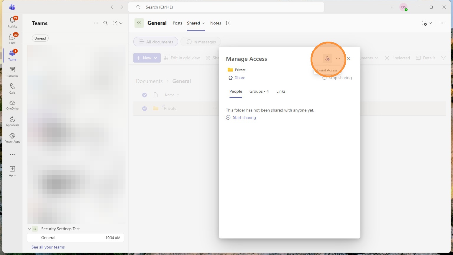
Task: Switch to the All documents view
Action: point(156,42)
